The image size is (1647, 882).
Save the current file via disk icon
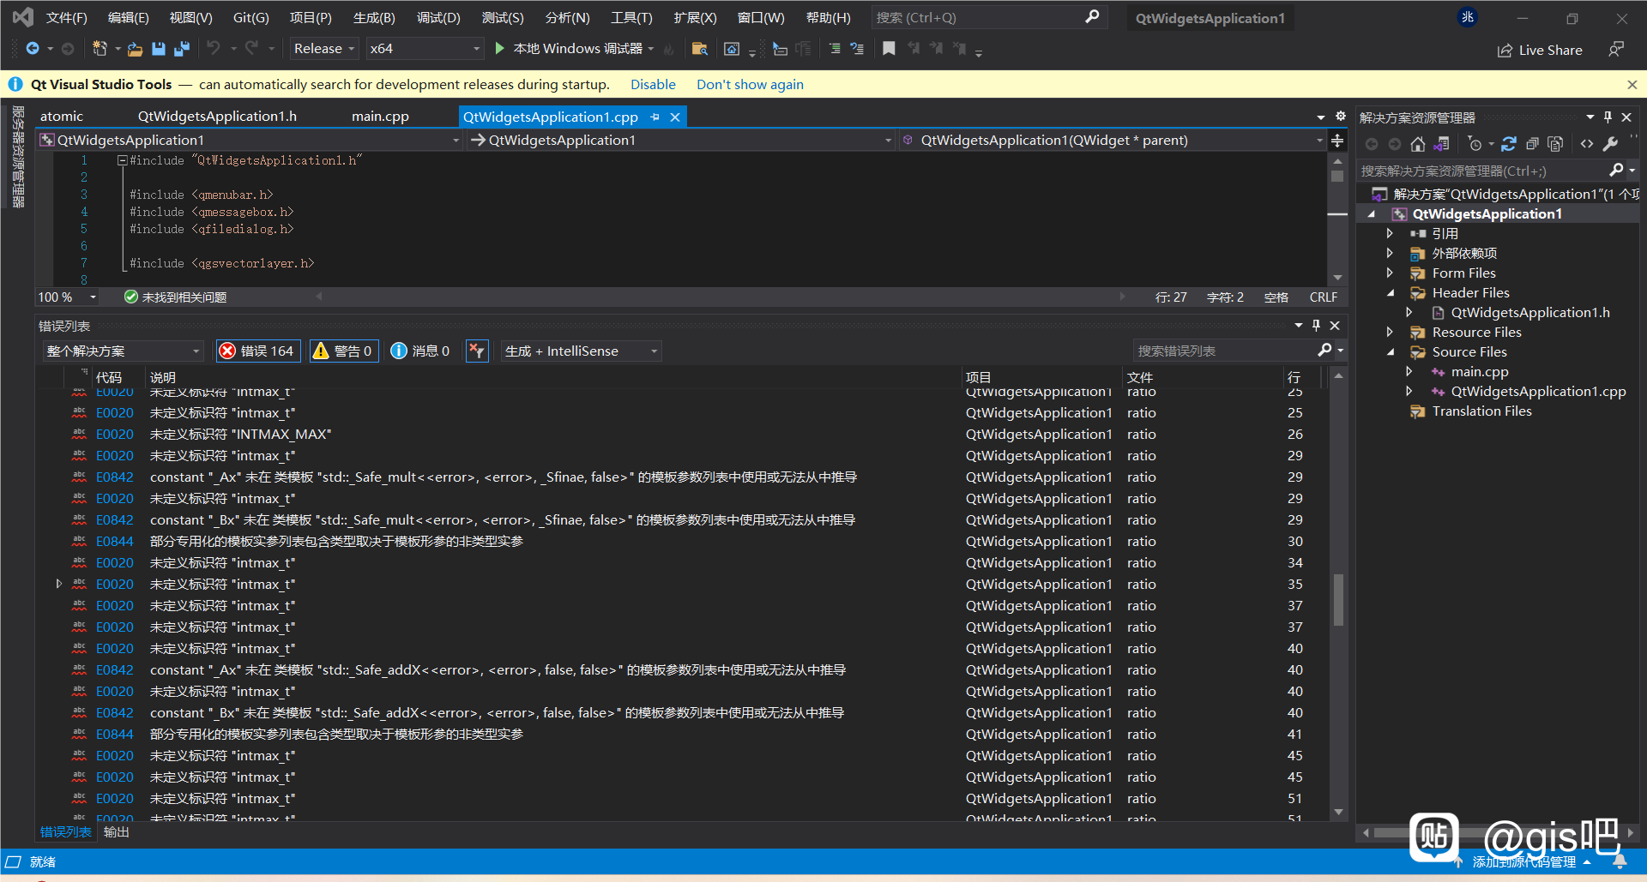point(158,49)
